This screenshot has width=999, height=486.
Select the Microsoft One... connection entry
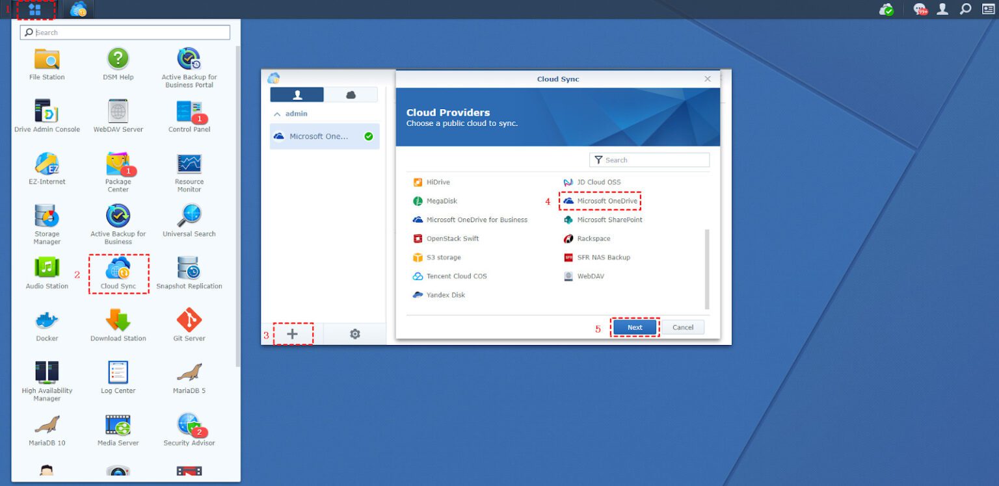325,136
